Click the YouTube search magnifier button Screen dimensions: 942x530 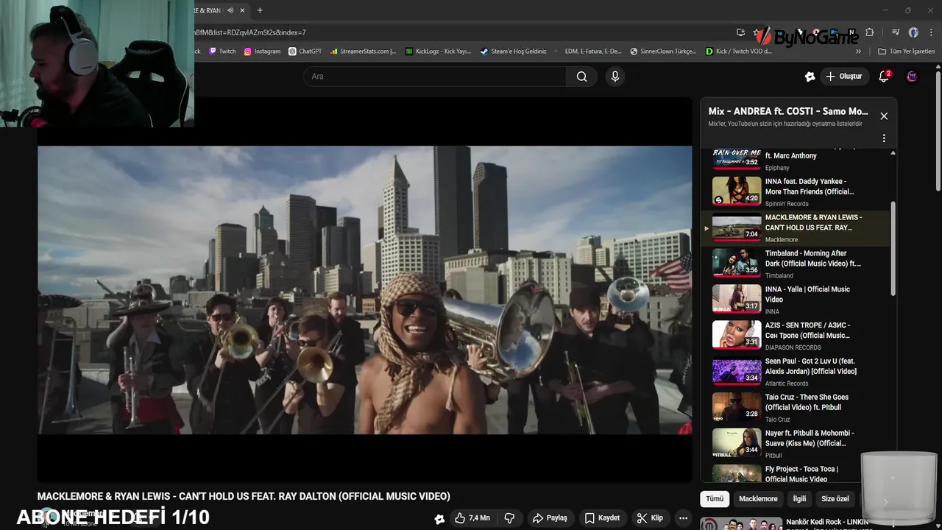(x=582, y=77)
